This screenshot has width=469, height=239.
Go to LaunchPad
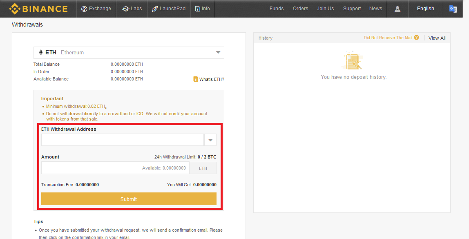[169, 9]
